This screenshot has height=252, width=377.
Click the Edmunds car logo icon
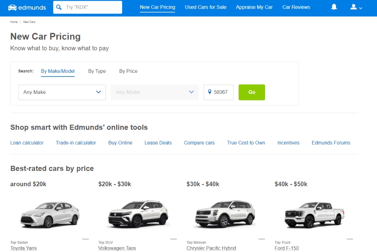click(x=12, y=8)
